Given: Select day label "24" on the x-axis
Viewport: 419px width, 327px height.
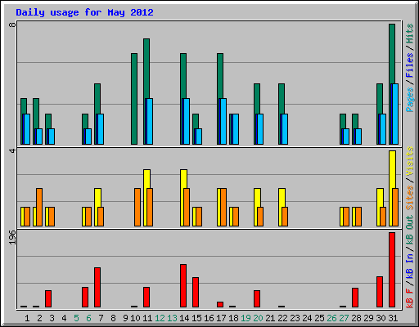Looking at the screenshot, I should pyautogui.click(x=307, y=318).
